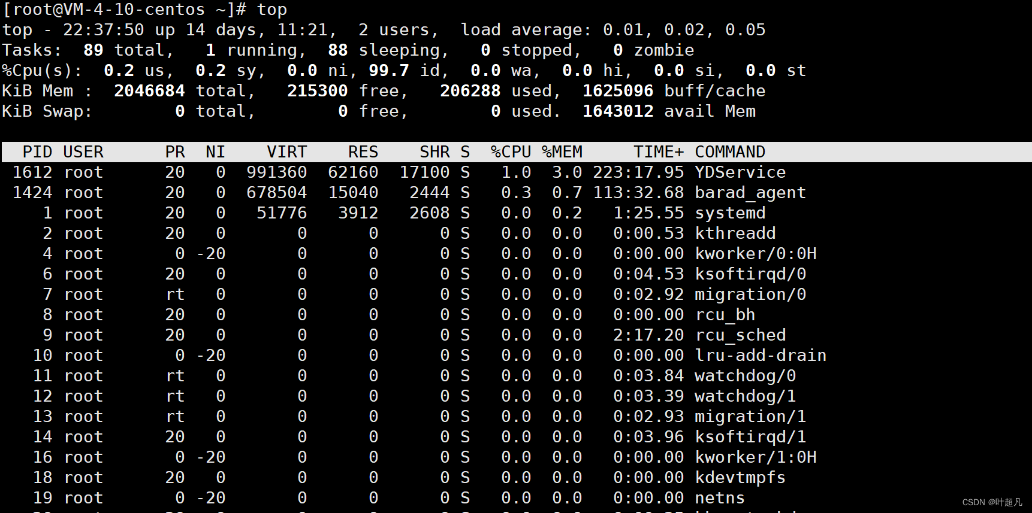Click the 0 zombie count
This screenshot has width=1032, height=513.
[x=618, y=50]
